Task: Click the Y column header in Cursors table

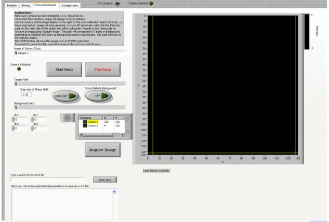Action: 119,118
